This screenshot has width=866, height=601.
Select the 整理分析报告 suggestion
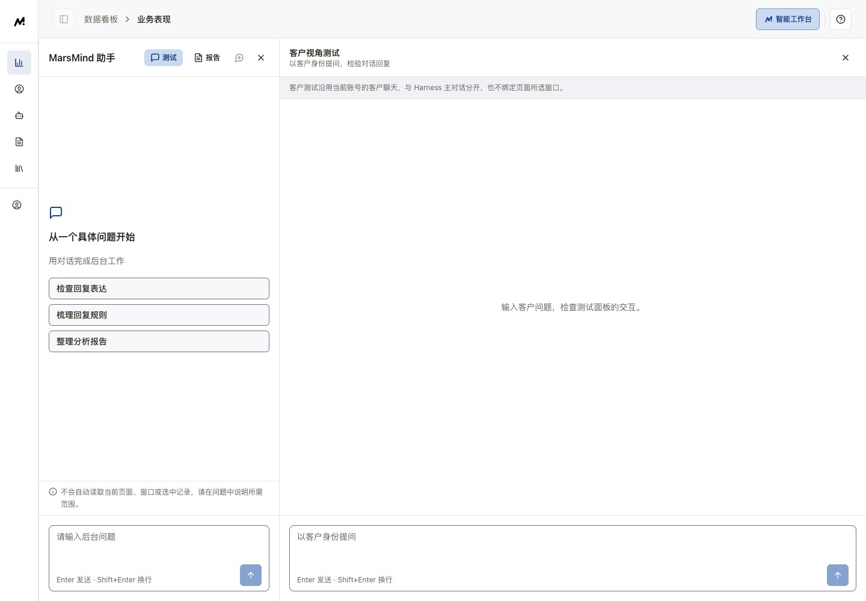159,341
